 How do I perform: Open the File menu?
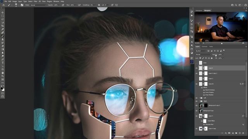[x=6, y=2]
